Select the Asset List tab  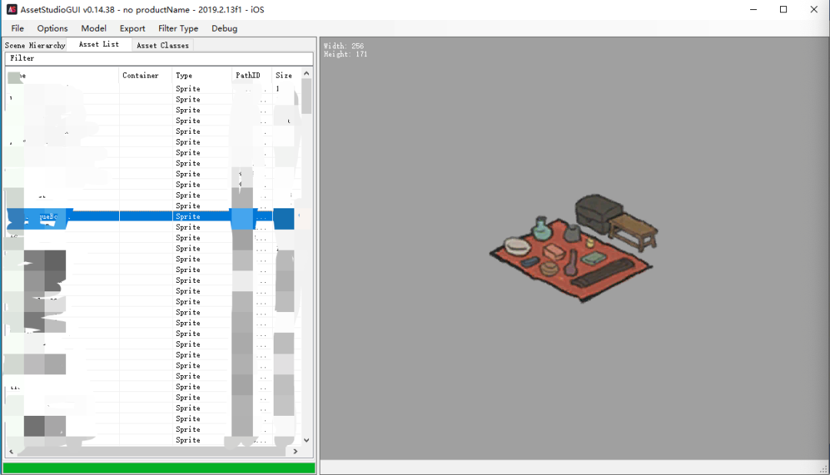coord(99,45)
